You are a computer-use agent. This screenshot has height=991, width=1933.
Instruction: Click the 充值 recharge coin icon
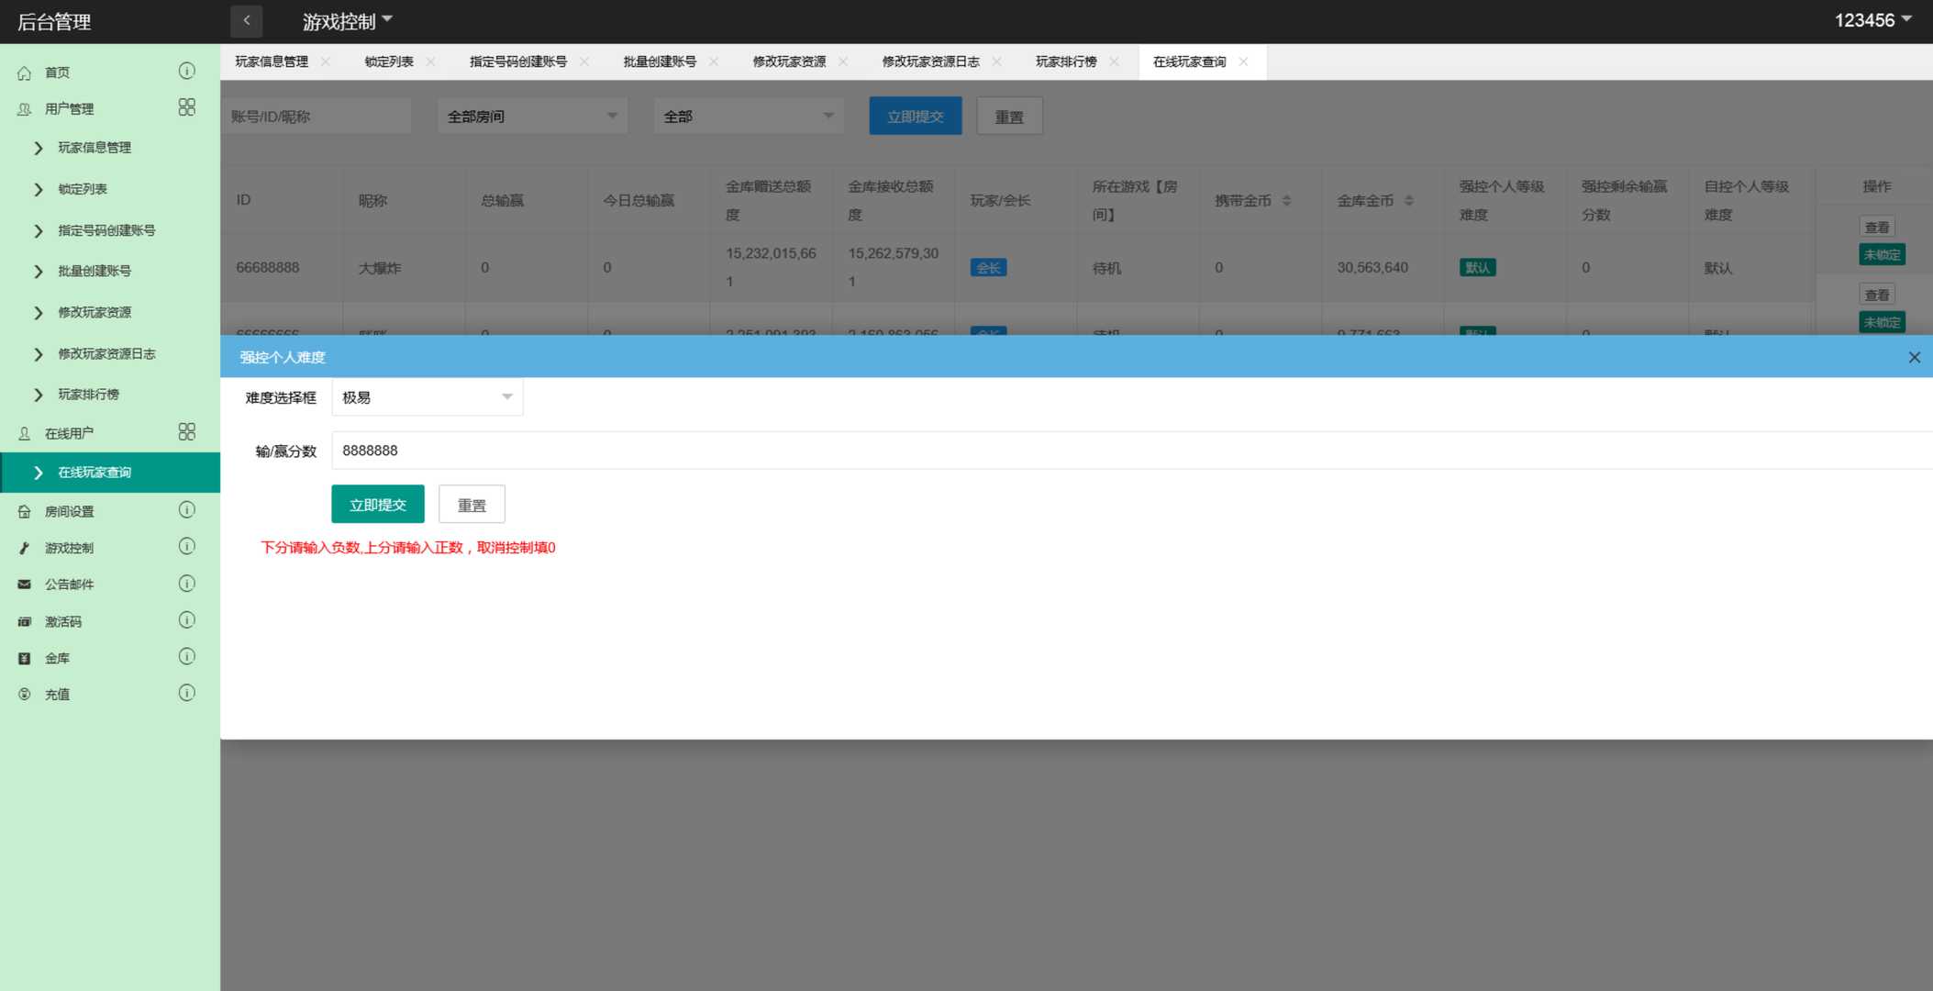(24, 694)
